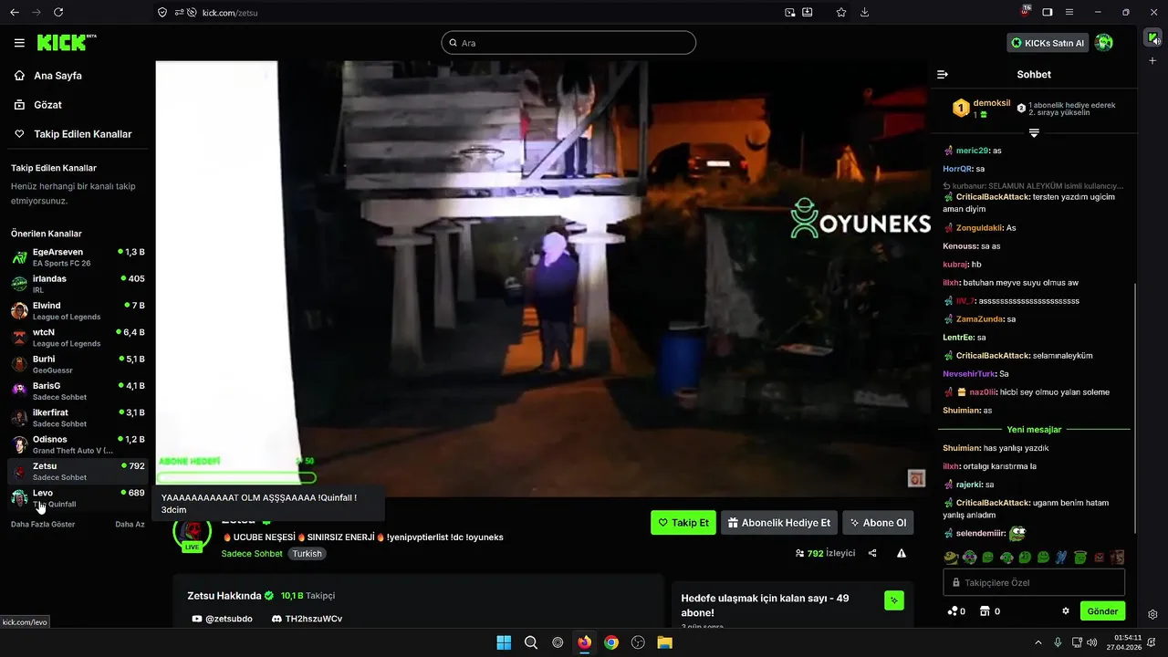Image resolution: width=1168 pixels, height=657 pixels.
Task: Click the report warning triangle icon
Action: (902, 553)
